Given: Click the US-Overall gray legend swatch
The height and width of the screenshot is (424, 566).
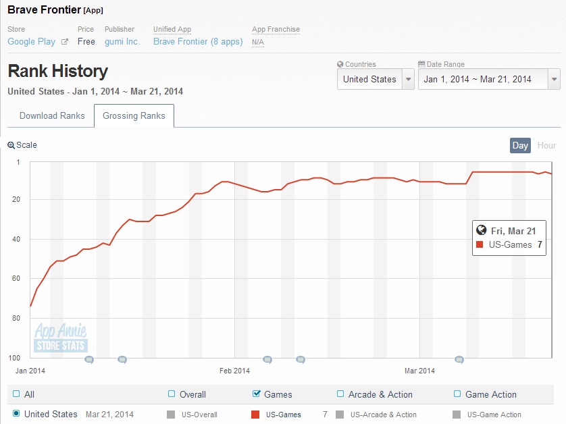Looking at the screenshot, I should tap(171, 415).
